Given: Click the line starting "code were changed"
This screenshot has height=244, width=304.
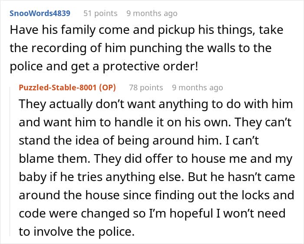Looking at the screenshot, I should (x=152, y=213).
